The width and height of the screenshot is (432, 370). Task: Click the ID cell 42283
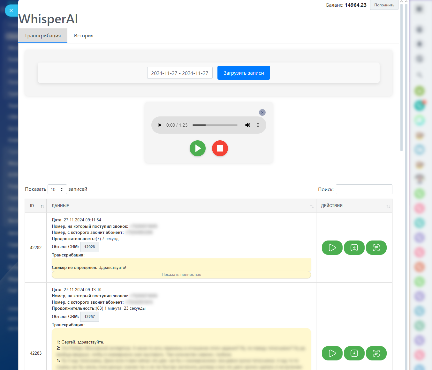tap(36, 353)
